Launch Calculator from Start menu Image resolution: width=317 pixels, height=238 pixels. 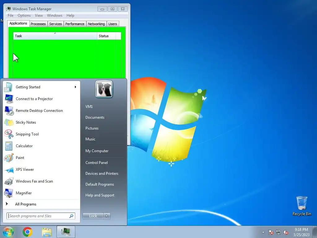[41, 146]
